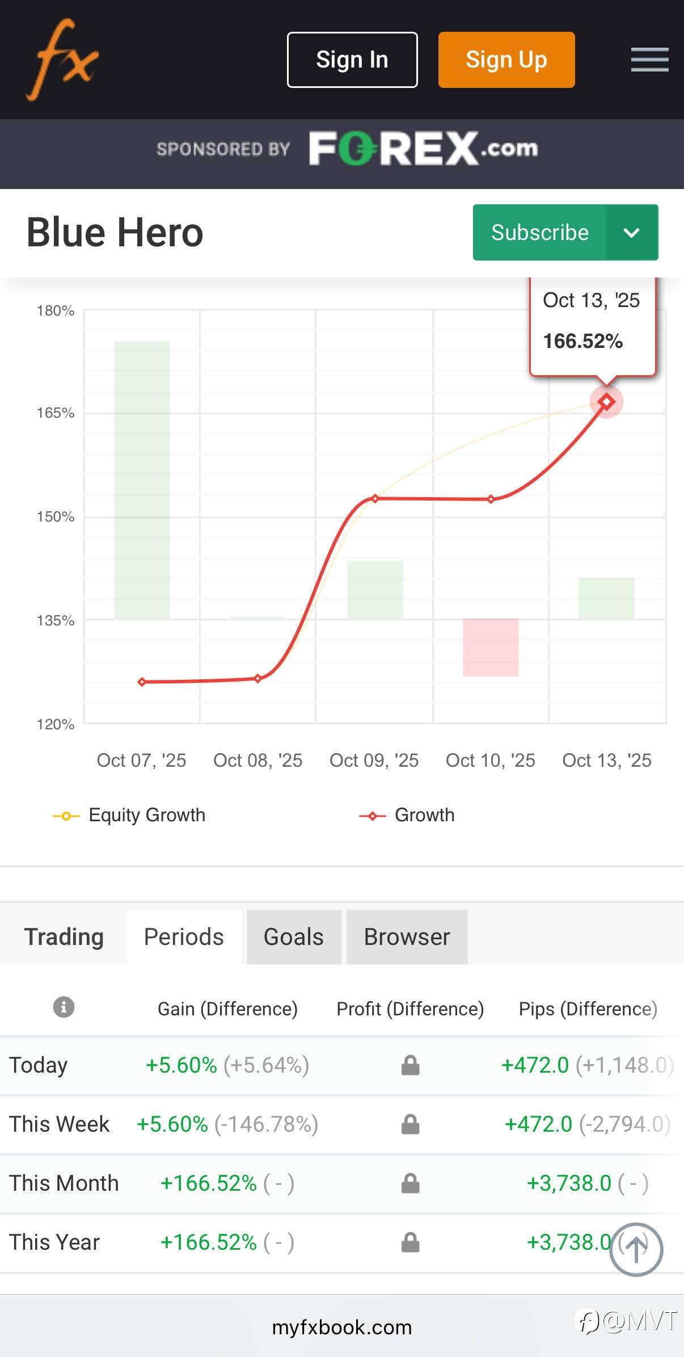Switch to the Trading tab
The height and width of the screenshot is (1357, 684).
pos(64,937)
